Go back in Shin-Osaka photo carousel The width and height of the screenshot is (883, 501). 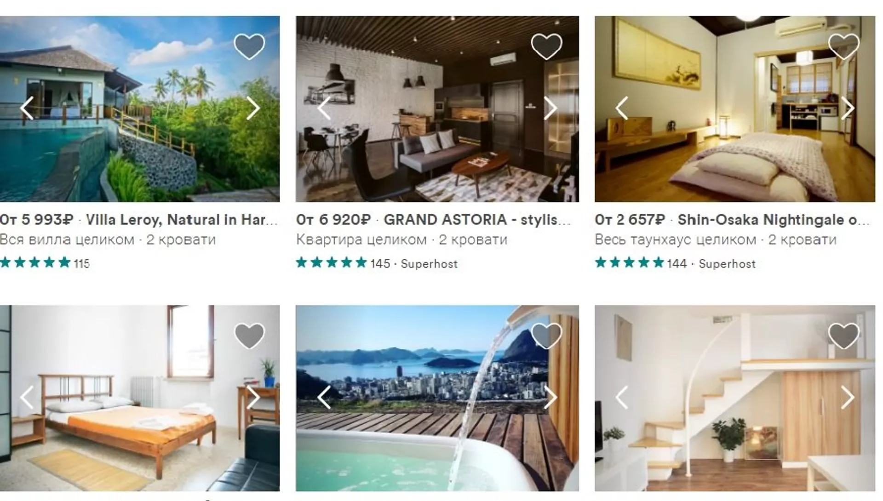coord(622,108)
